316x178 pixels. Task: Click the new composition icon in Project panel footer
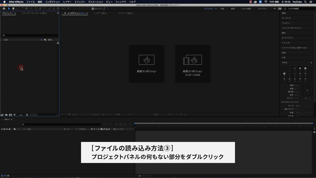11,115
